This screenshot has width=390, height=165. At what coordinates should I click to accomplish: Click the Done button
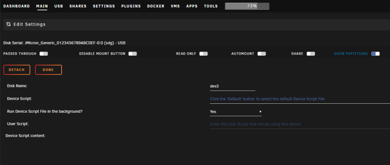[48, 70]
